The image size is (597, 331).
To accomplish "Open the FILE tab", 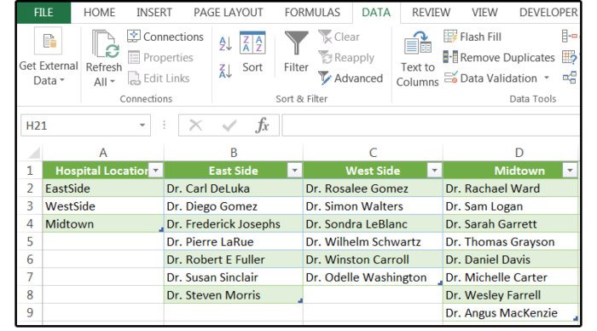I will [x=43, y=13].
